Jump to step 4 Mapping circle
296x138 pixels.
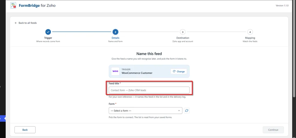click(x=250, y=32)
